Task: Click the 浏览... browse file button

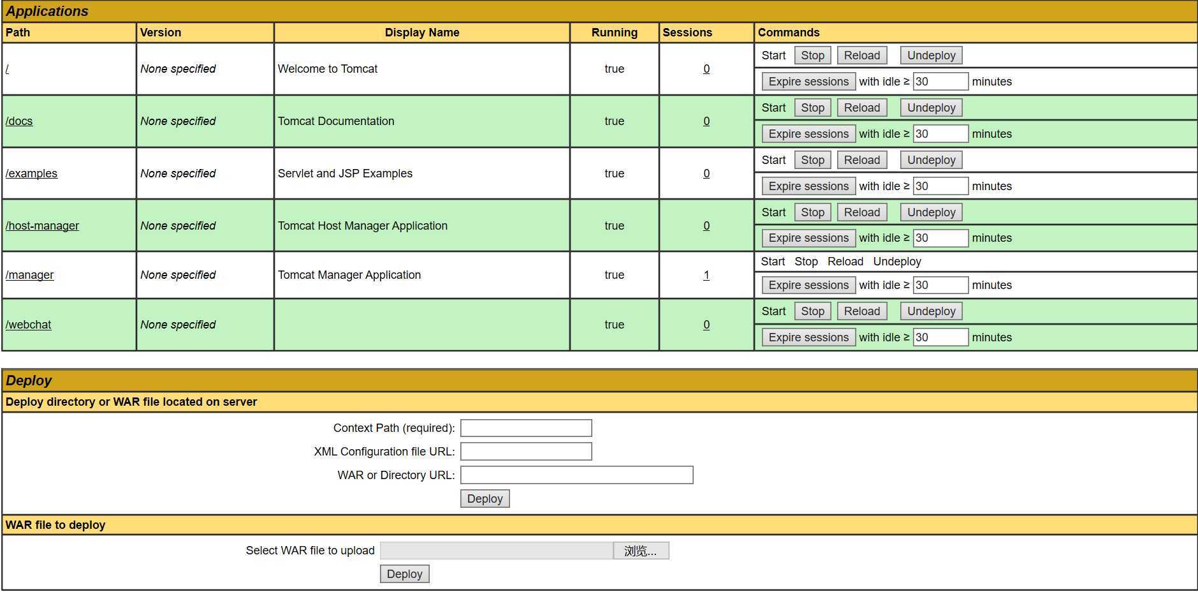Action: pos(641,551)
